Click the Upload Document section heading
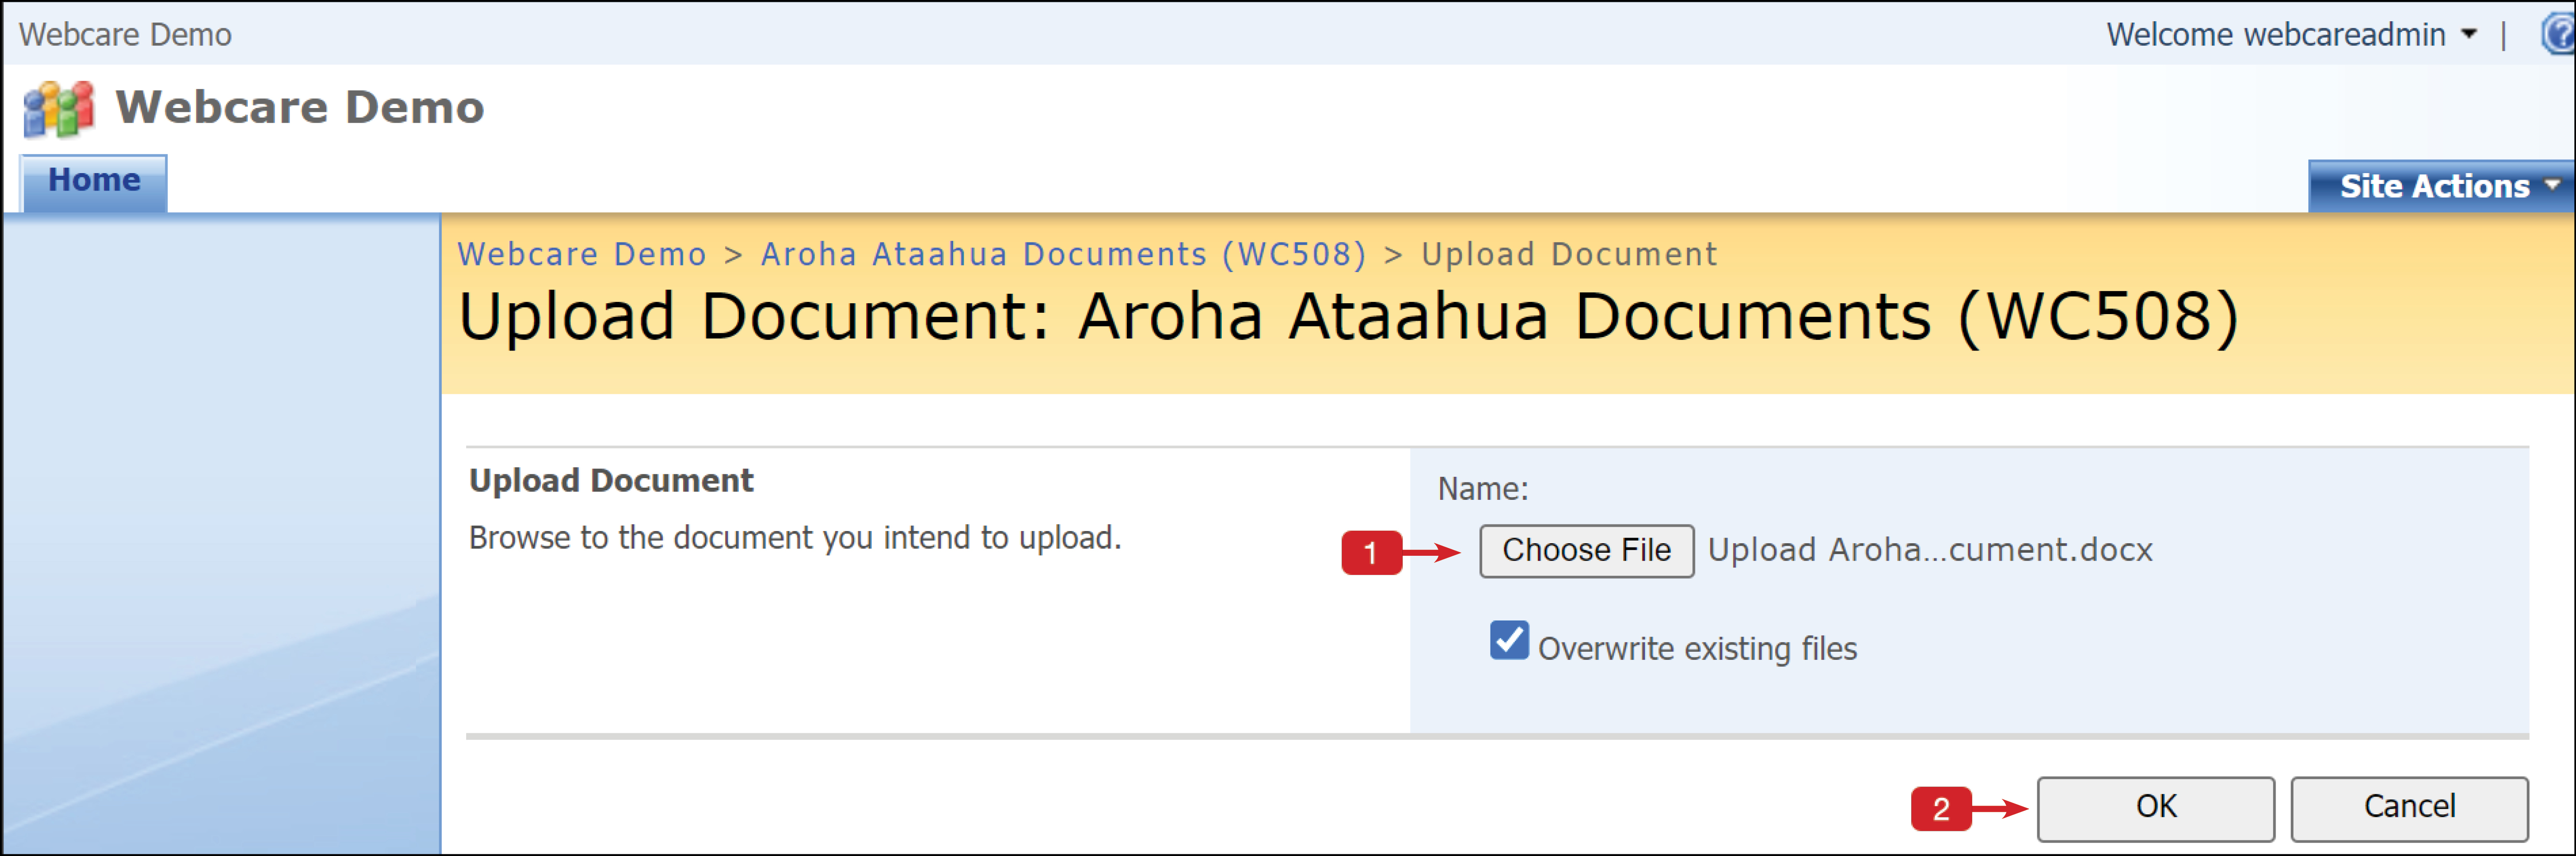 click(x=611, y=481)
